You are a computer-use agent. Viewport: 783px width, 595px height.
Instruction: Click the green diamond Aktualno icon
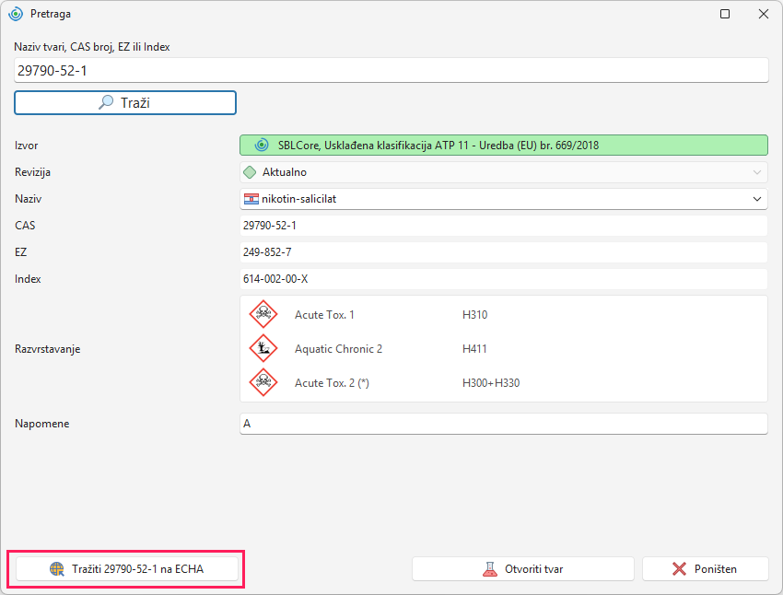coord(250,172)
